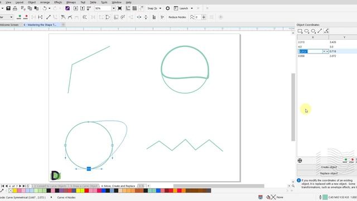Screen dimensions: 357x201
Task: Select the Multi-point curve icon in the docker
Action: (x=326, y=31)
